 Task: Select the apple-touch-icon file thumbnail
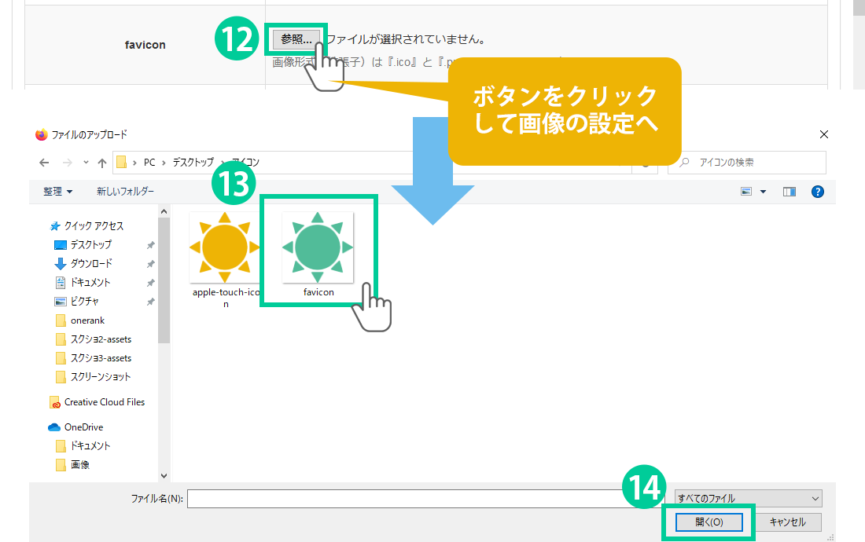[x=225, y=247]
